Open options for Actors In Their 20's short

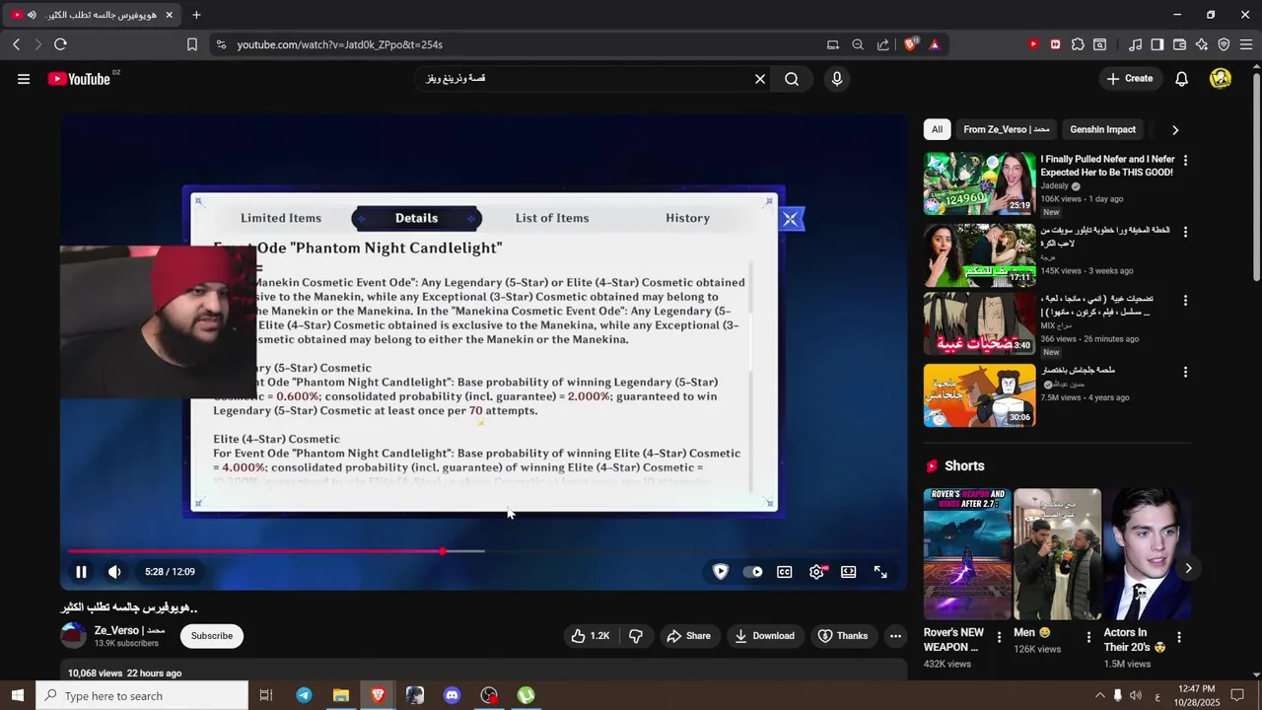(1178, 638)
